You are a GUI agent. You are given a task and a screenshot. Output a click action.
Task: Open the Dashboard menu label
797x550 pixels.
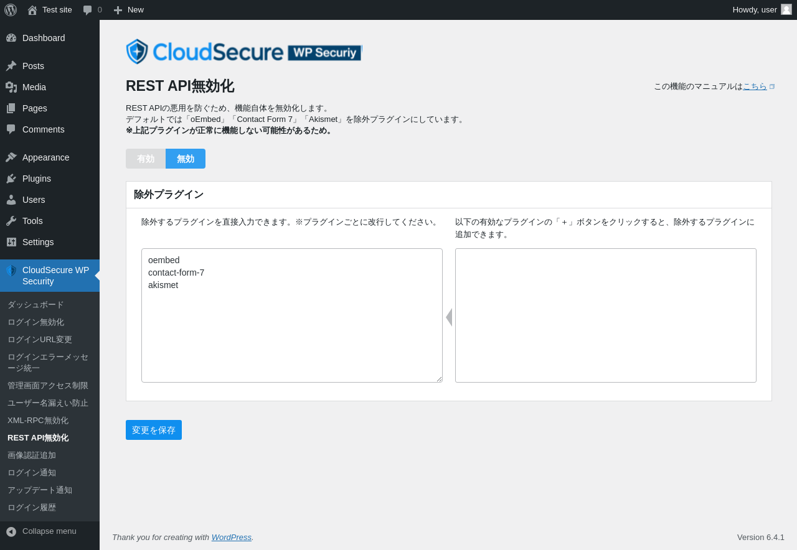click(44, 38)
